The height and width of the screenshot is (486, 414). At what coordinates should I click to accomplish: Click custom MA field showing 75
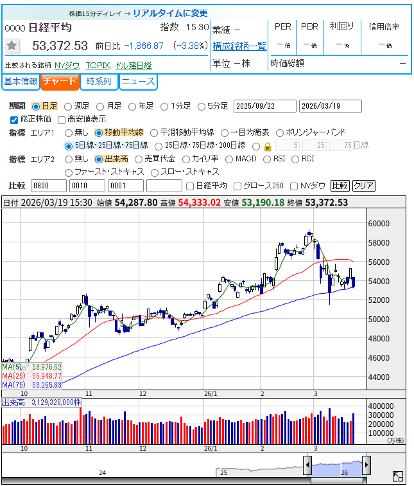pyautogui.click(x=341, y=145)
